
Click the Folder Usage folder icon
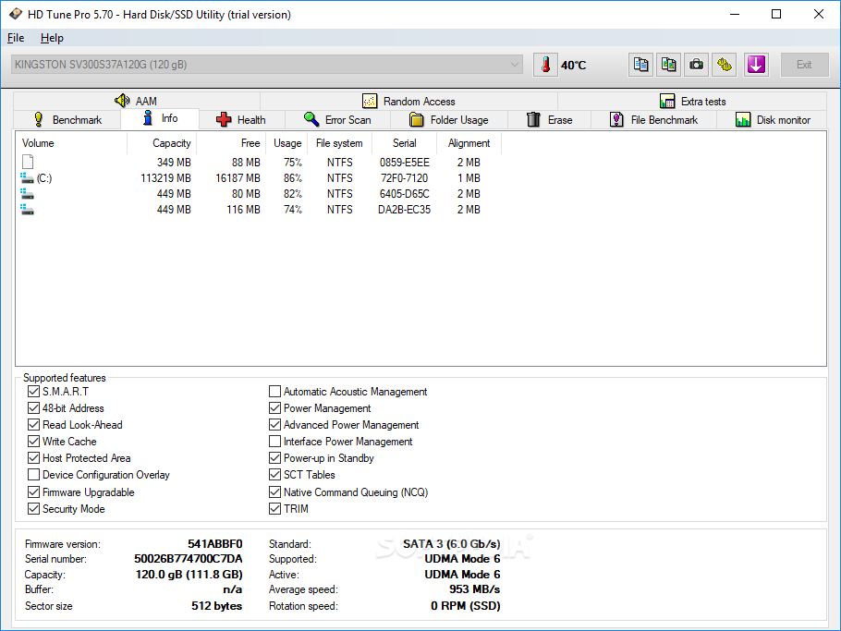pyautogui.click(x=416, y=119)
